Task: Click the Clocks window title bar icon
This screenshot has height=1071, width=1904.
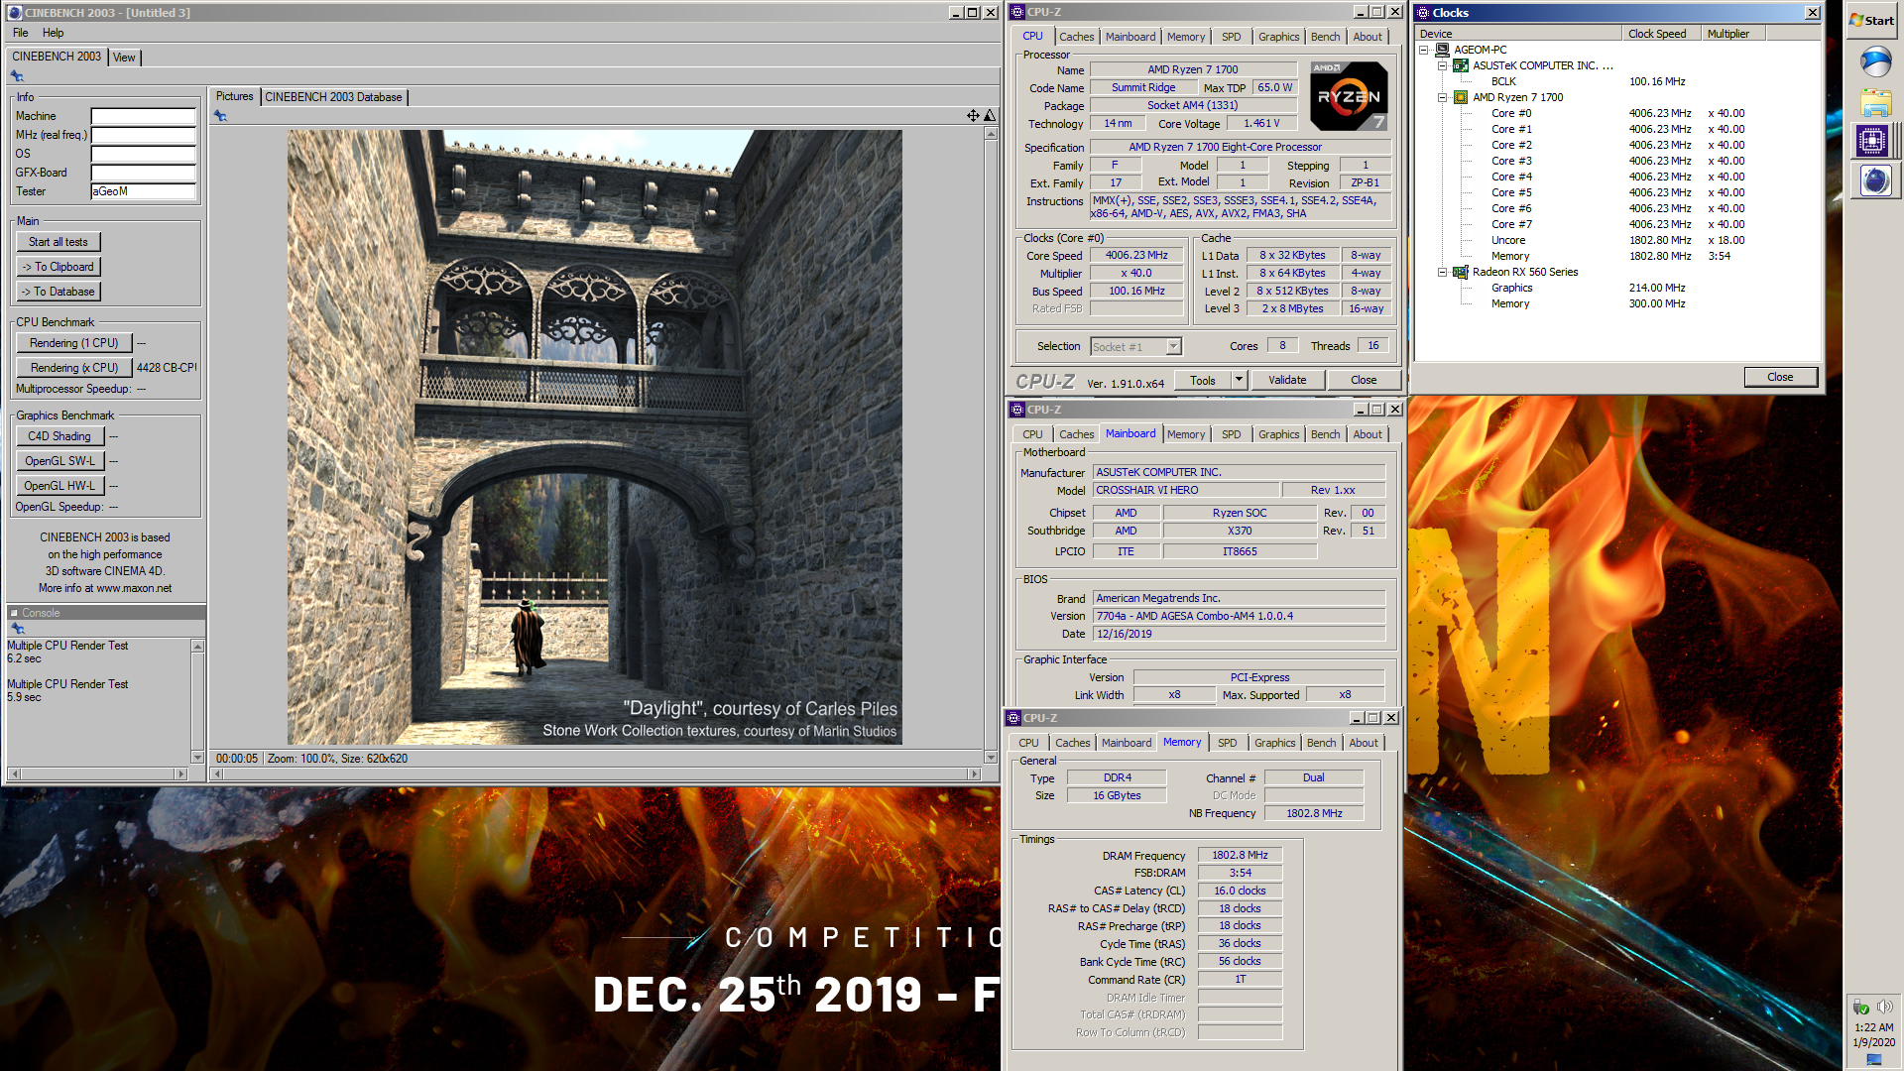Action: [x=1423, y=13]
